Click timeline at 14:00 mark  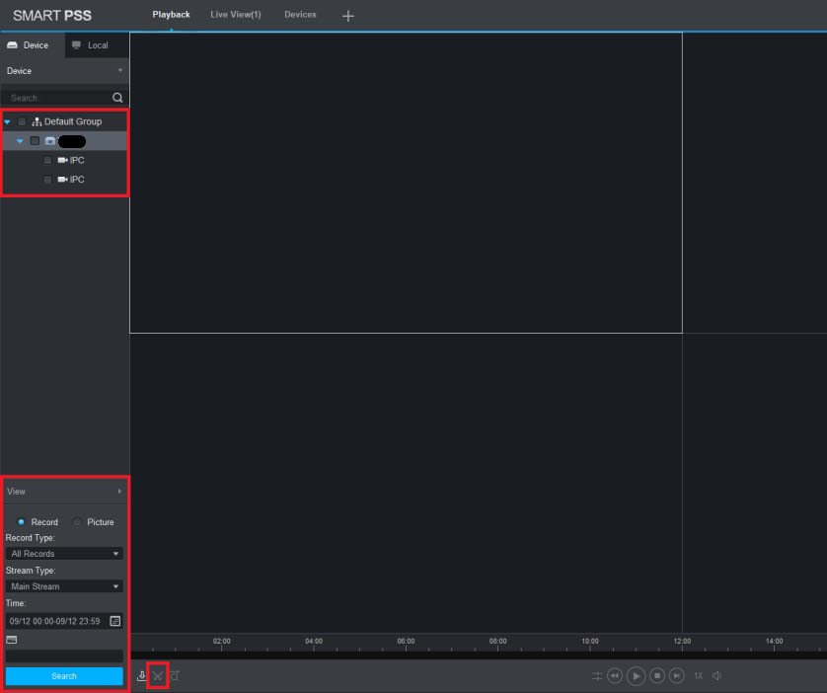click(775, 642)
